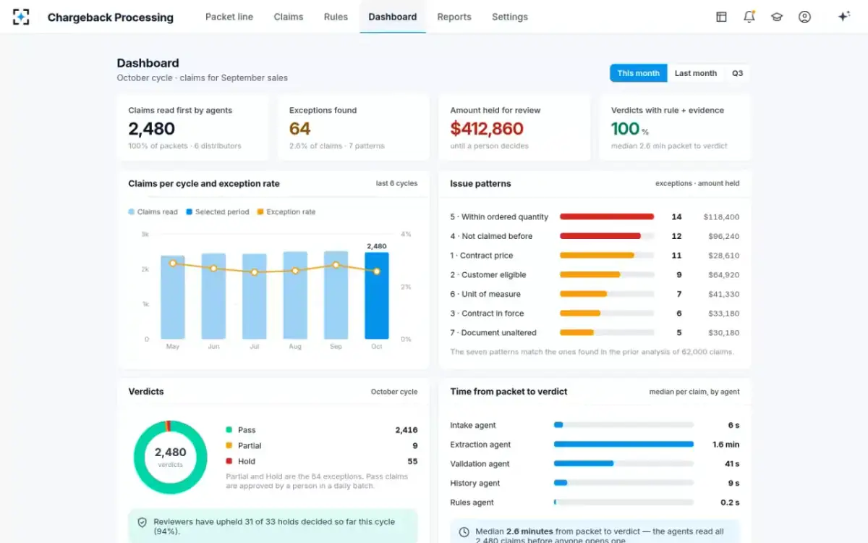The image size is (868, 543).
Task: Click the May bar in the chart
Action: tap(173, 297)
